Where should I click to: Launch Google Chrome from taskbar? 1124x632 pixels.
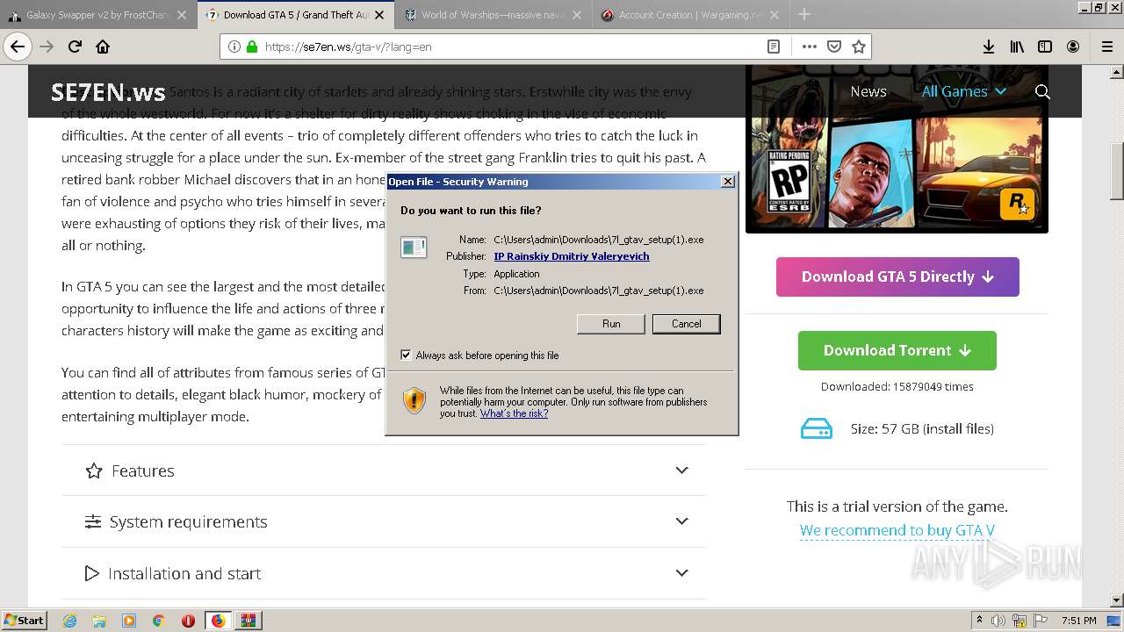click(x=159, y=621)
